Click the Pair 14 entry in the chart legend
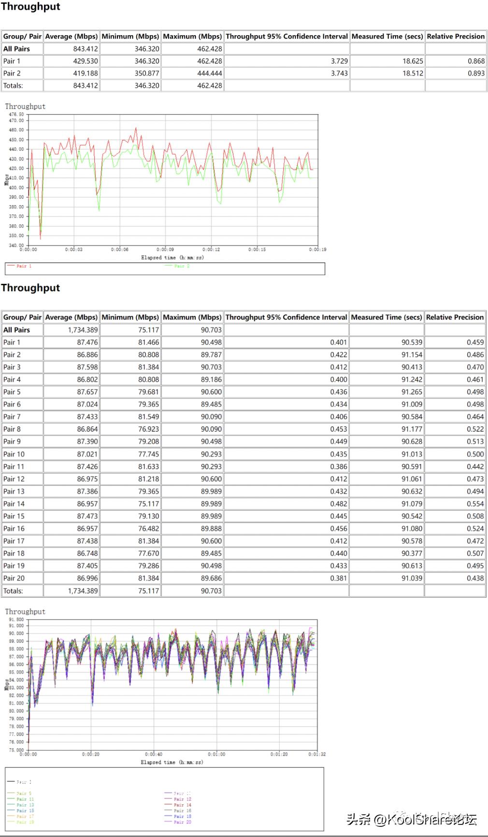Image resolution: width=488 pixels, height=837 pixels. (x=178, y=805)
